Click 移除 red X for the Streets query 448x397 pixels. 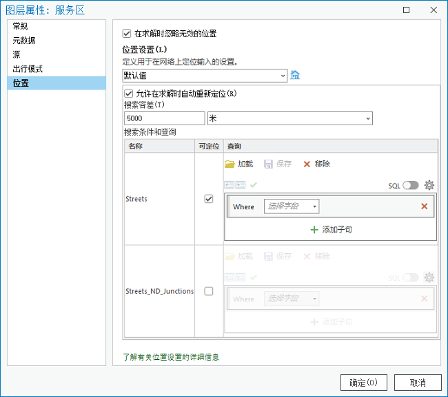coord(307,164)
